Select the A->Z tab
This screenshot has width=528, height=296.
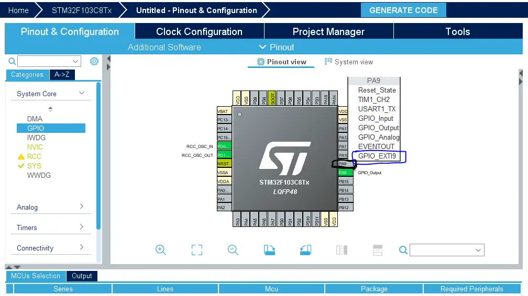point(62,75)
